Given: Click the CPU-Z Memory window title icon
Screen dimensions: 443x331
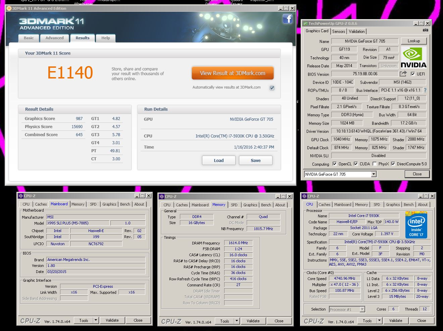Looking at the screenshot, I should [x=162, y=197].
